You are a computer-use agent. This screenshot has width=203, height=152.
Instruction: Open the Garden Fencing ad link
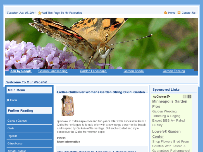point(174,71)
